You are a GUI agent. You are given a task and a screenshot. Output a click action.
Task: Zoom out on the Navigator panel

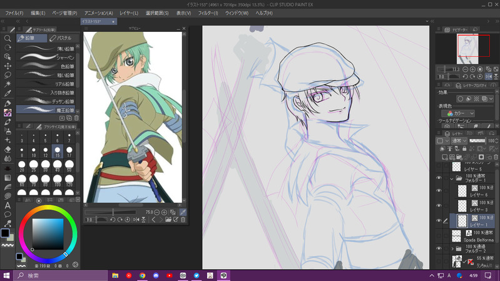point(465,69)
